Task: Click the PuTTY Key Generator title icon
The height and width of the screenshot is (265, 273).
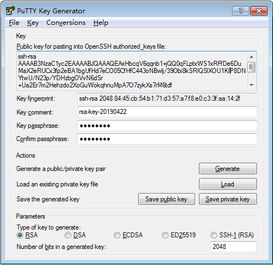Action: (10, 11)
